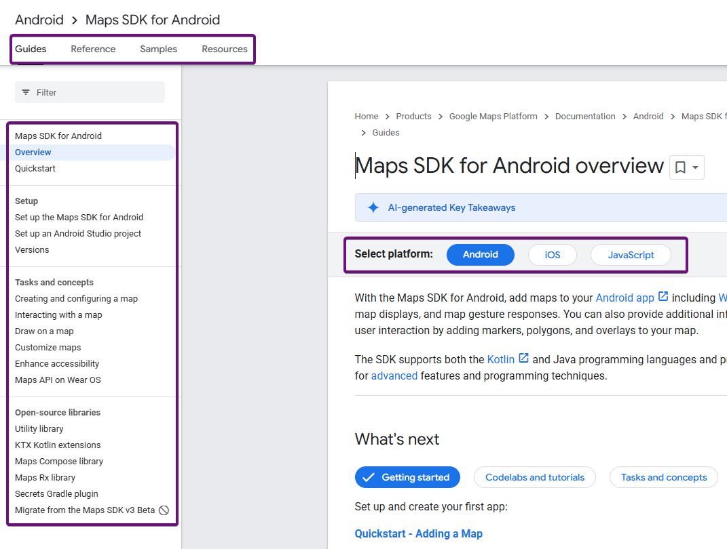
Task: Select the iOS platform option
Action: coord(552,254)
